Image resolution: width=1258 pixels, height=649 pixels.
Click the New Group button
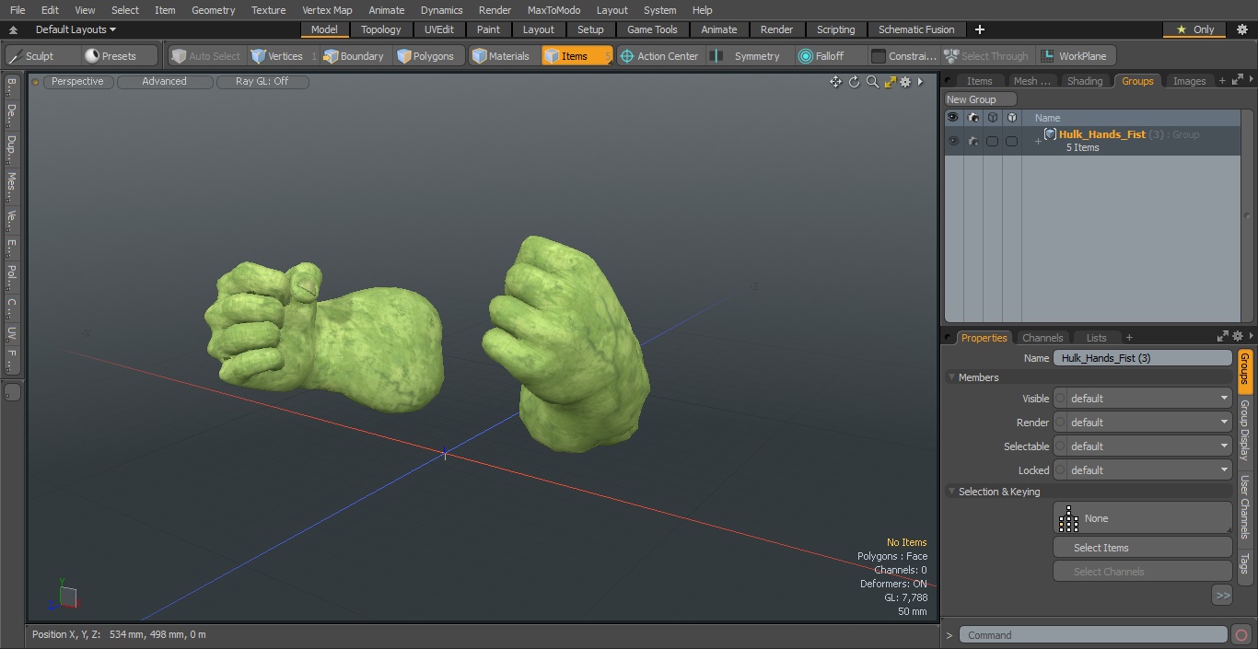[x=981, y=99]
